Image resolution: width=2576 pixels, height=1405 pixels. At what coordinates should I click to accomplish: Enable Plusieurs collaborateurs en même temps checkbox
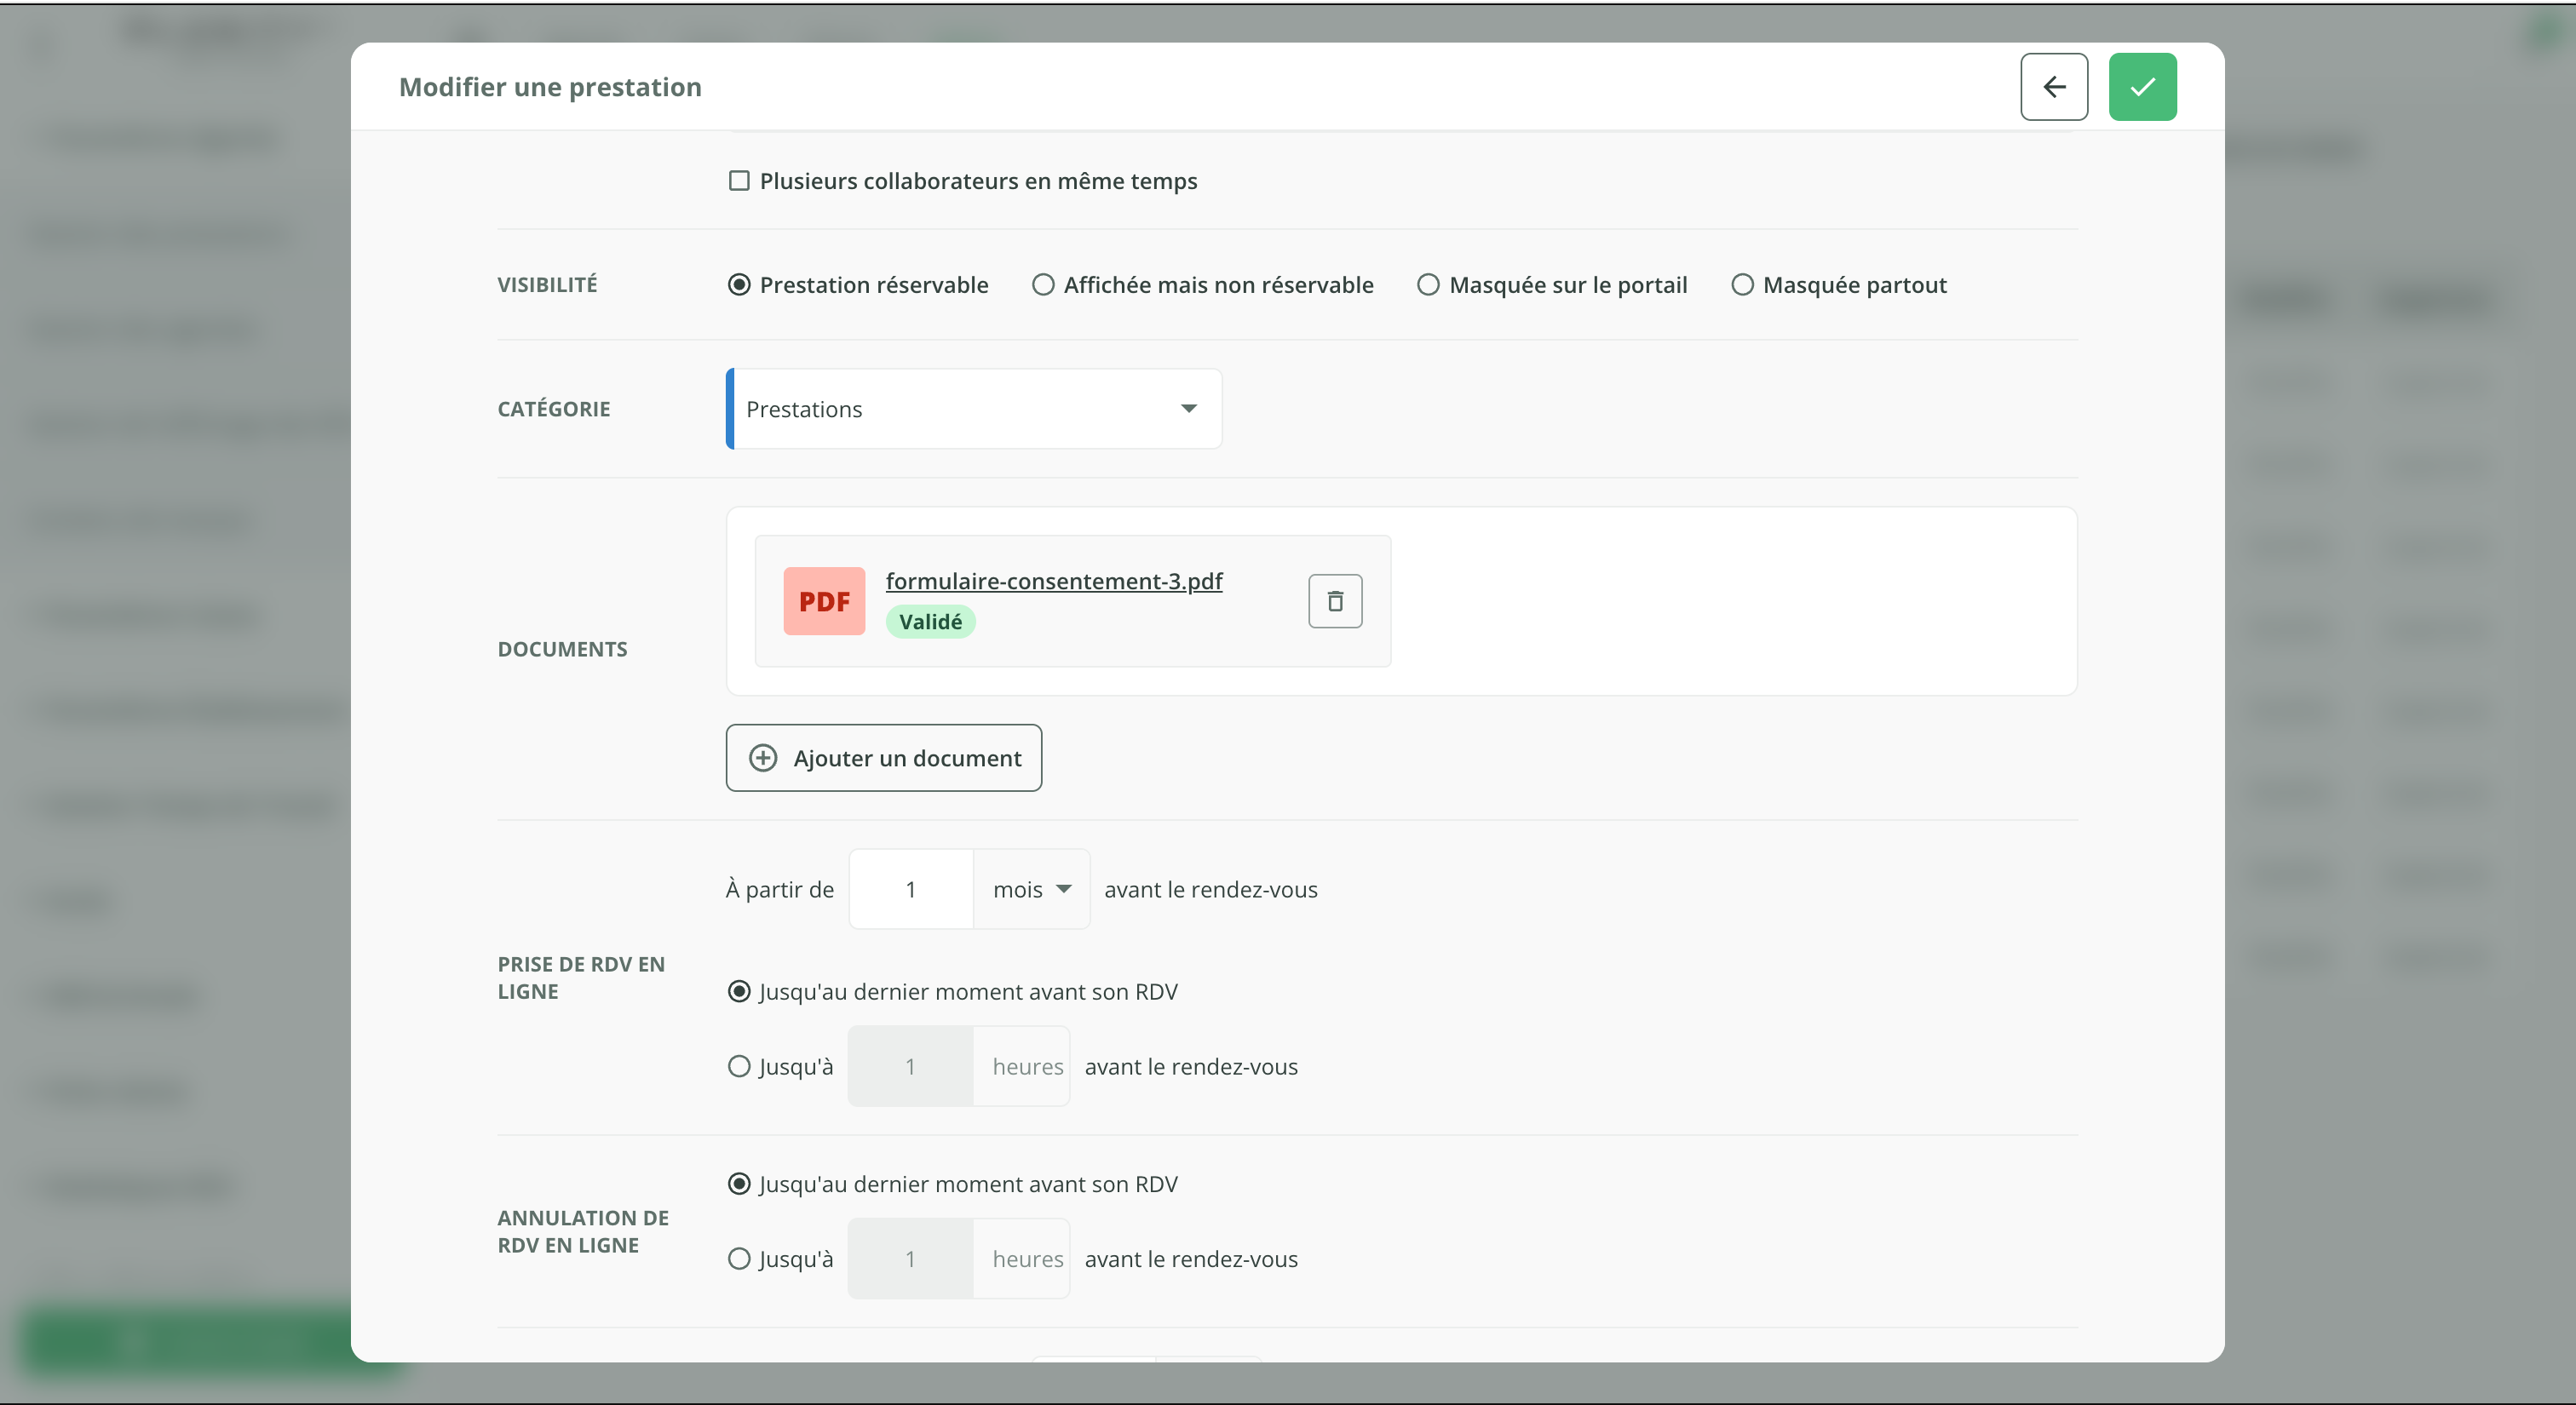pyautogui.click(x=739, y=181)
